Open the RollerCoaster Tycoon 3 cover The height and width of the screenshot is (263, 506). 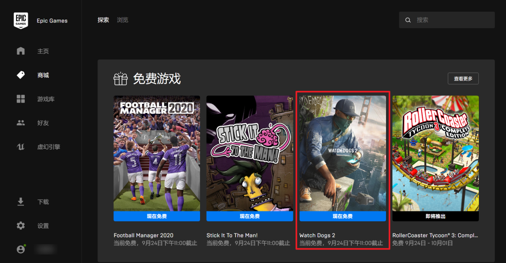(x=436, y=153)
